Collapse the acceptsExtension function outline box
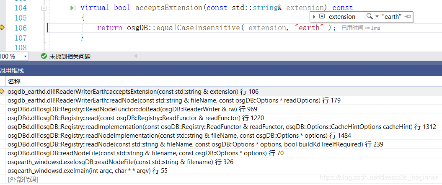Image resolution: width=442 pixels, height=185 pixels. 44,8
